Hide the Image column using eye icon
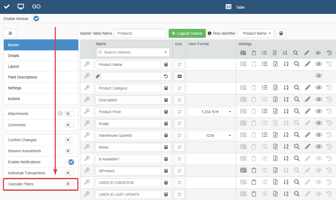The image size is (336, 200). [318, 123]
